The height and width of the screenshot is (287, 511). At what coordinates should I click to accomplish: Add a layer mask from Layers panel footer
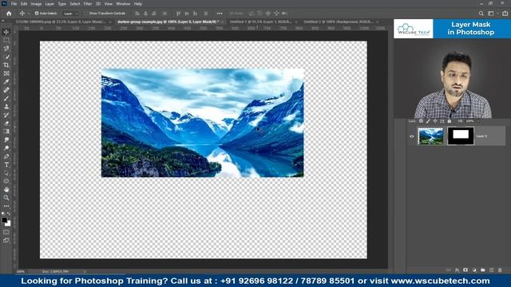pos(465,270)
